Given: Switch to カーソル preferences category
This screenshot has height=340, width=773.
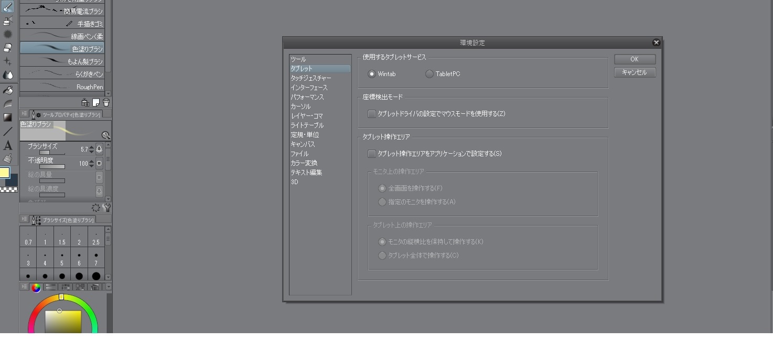Looking at the screenshot, I should pos(301,107).
